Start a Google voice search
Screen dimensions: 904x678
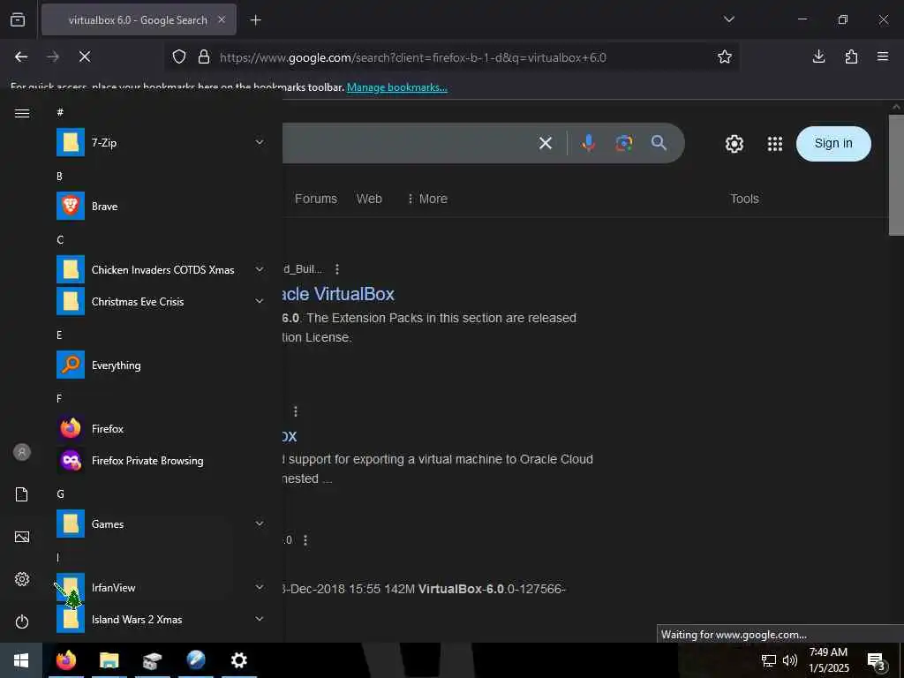(588, 143)
